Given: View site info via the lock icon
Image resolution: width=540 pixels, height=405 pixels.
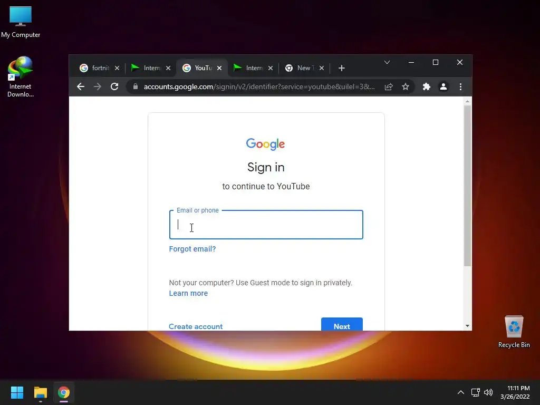Looking at the screenshot, I should [x=136, y=86].
